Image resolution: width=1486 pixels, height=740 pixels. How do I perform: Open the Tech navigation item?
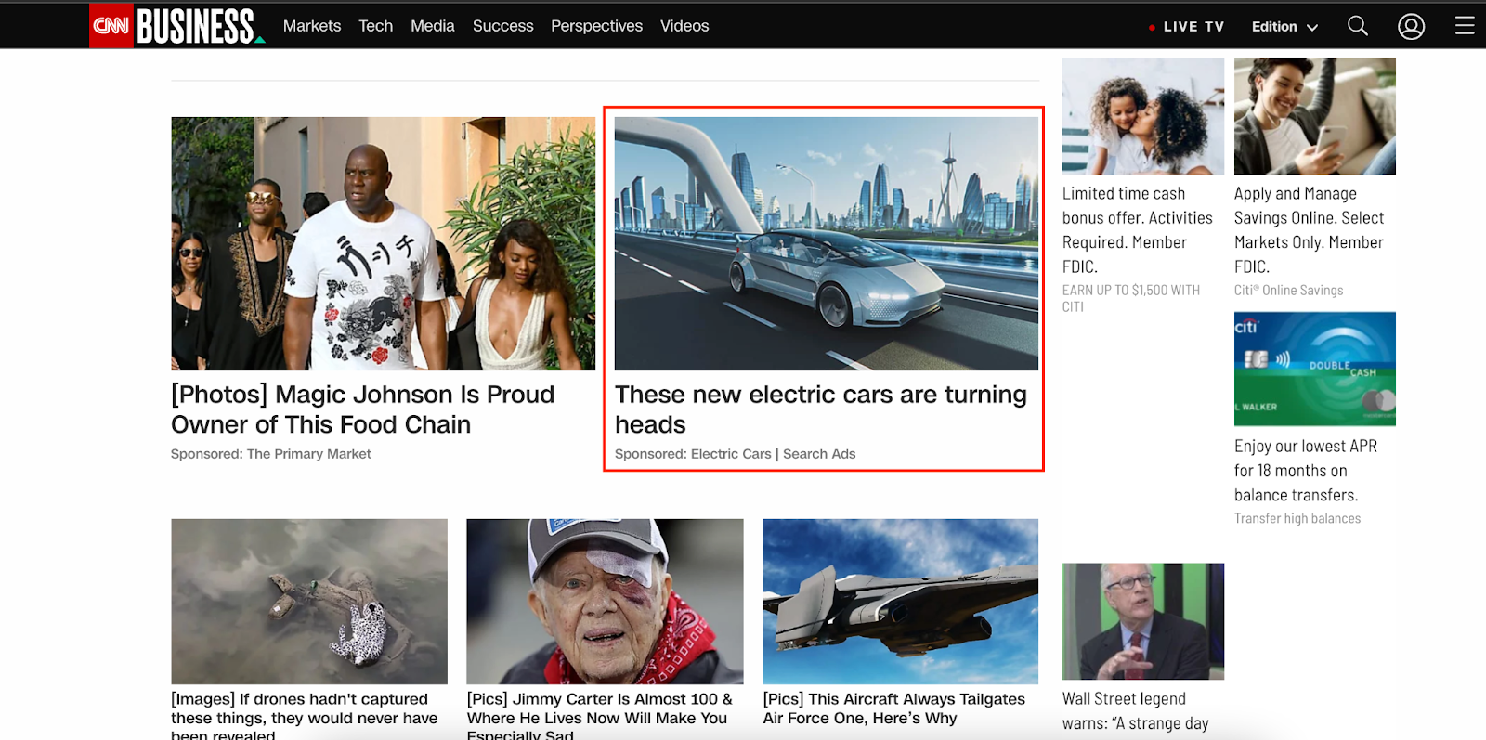tap(376, 26)
